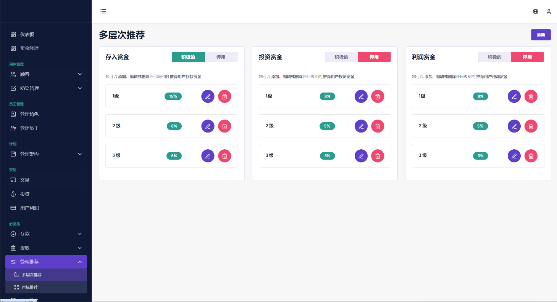Click the 多层次推荐 page heading
The width and height of the screenshot is (557, 302).
point(122,35)
